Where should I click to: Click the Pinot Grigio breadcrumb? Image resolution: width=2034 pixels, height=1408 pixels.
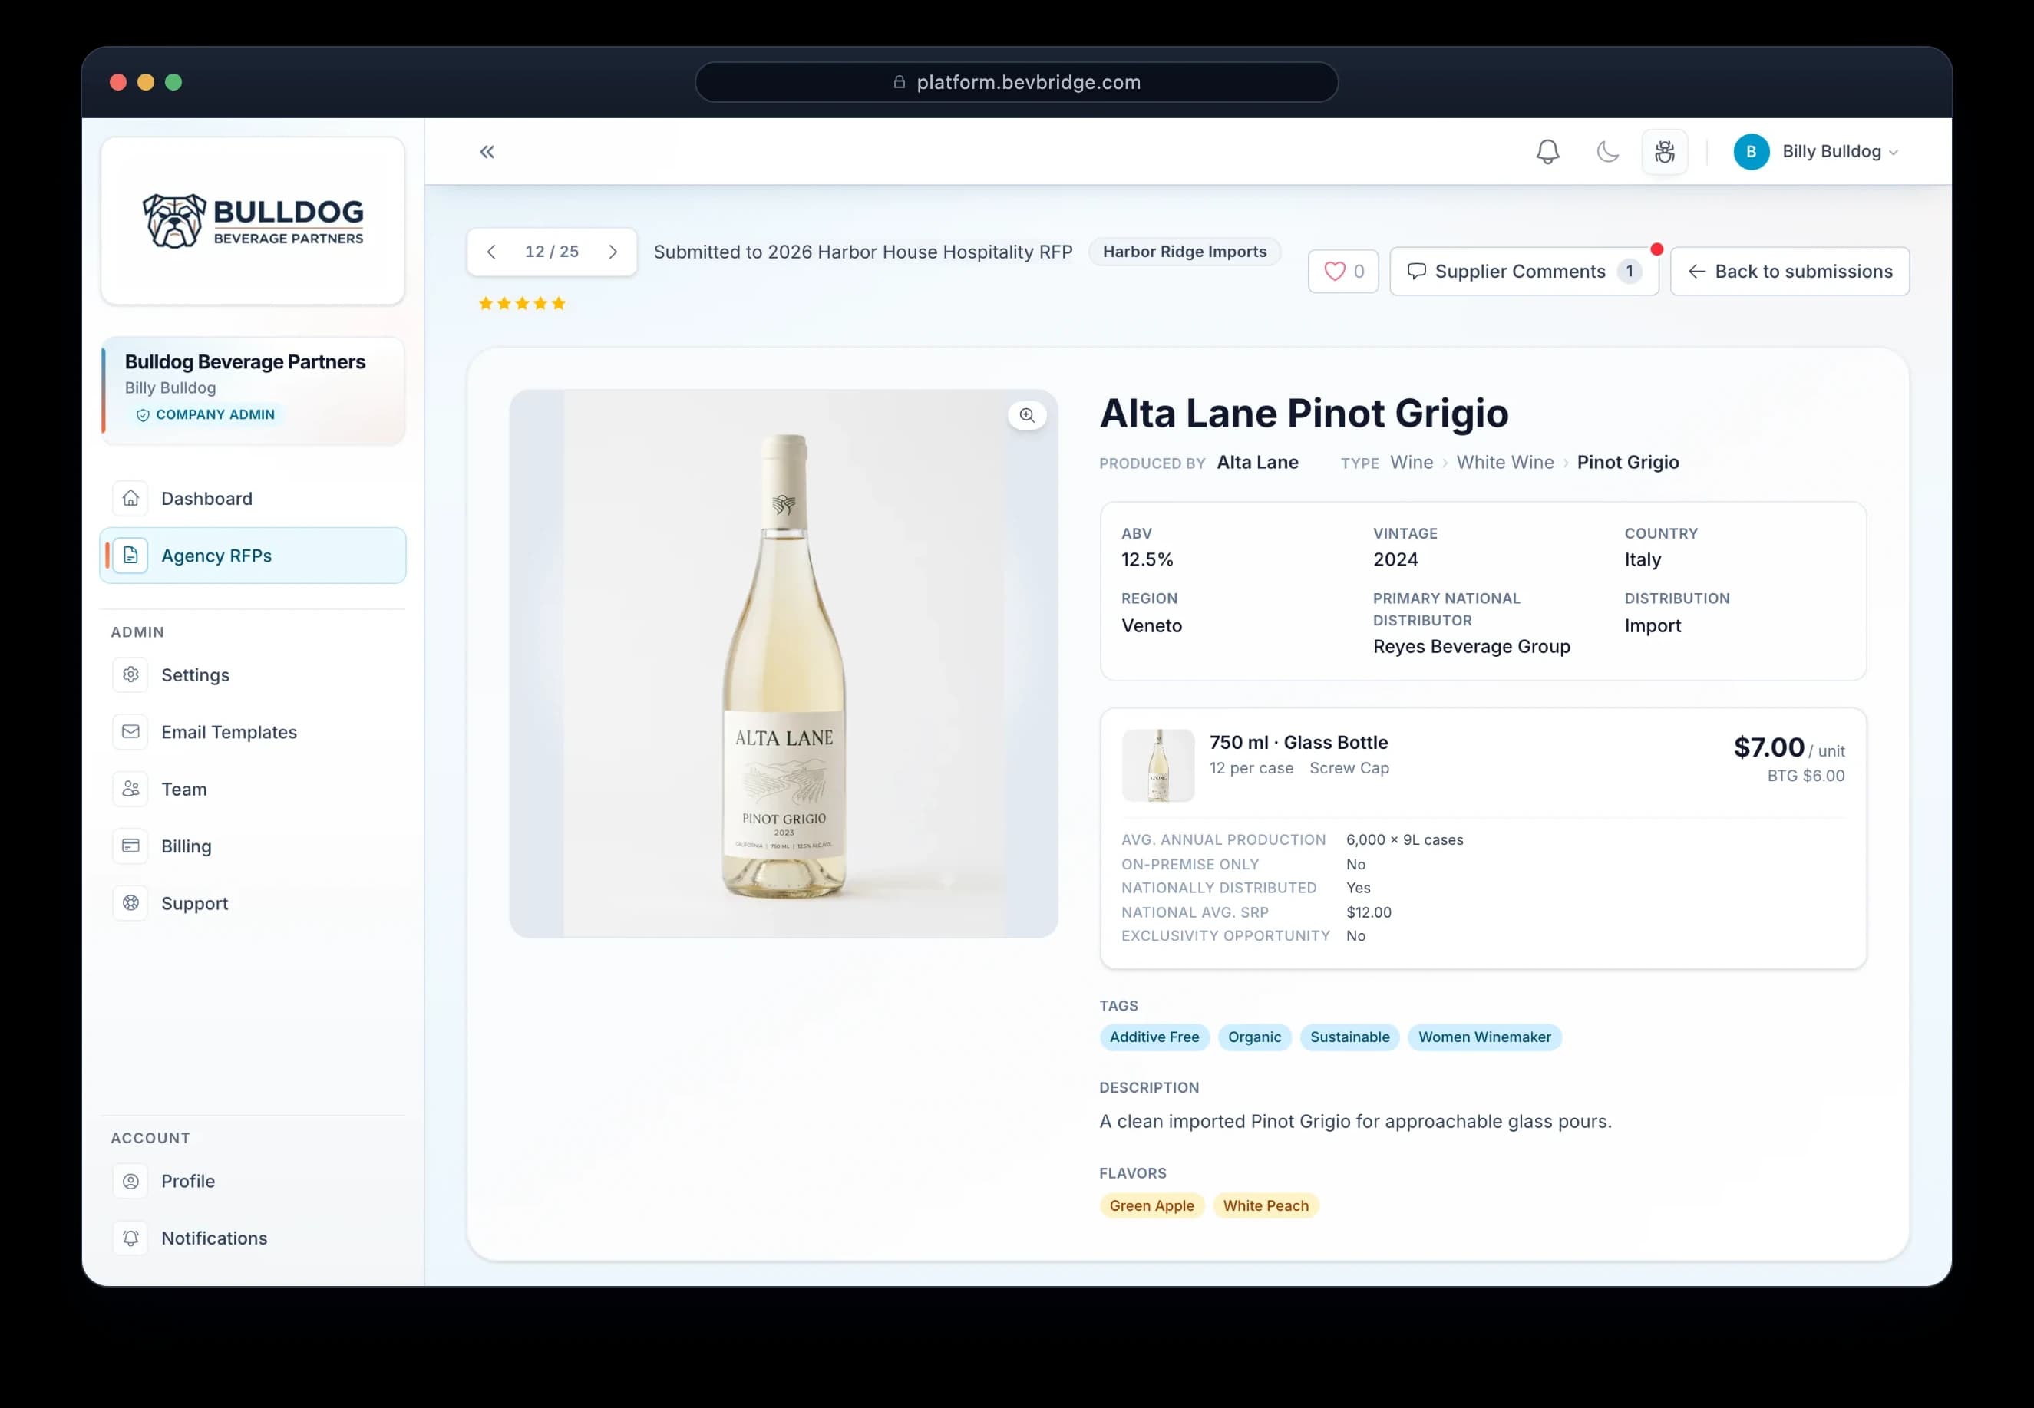(x=1627, y=462)
